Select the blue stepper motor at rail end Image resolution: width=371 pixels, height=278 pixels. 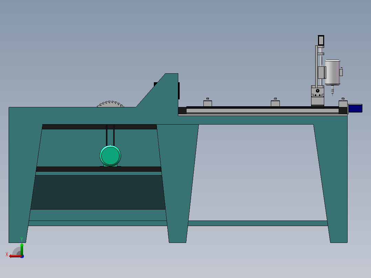(355, 108)
